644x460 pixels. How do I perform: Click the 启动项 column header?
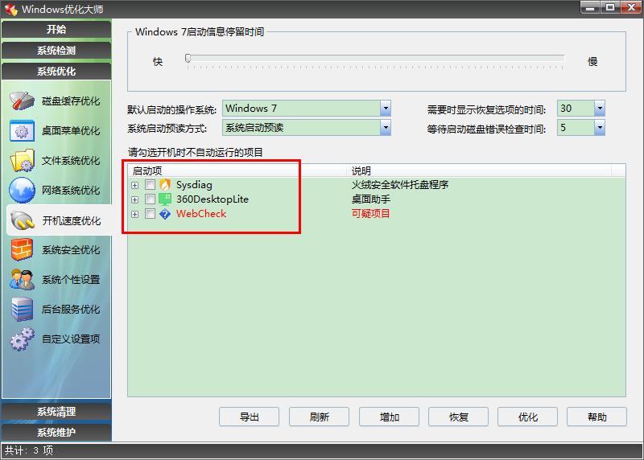pos(237,170)
